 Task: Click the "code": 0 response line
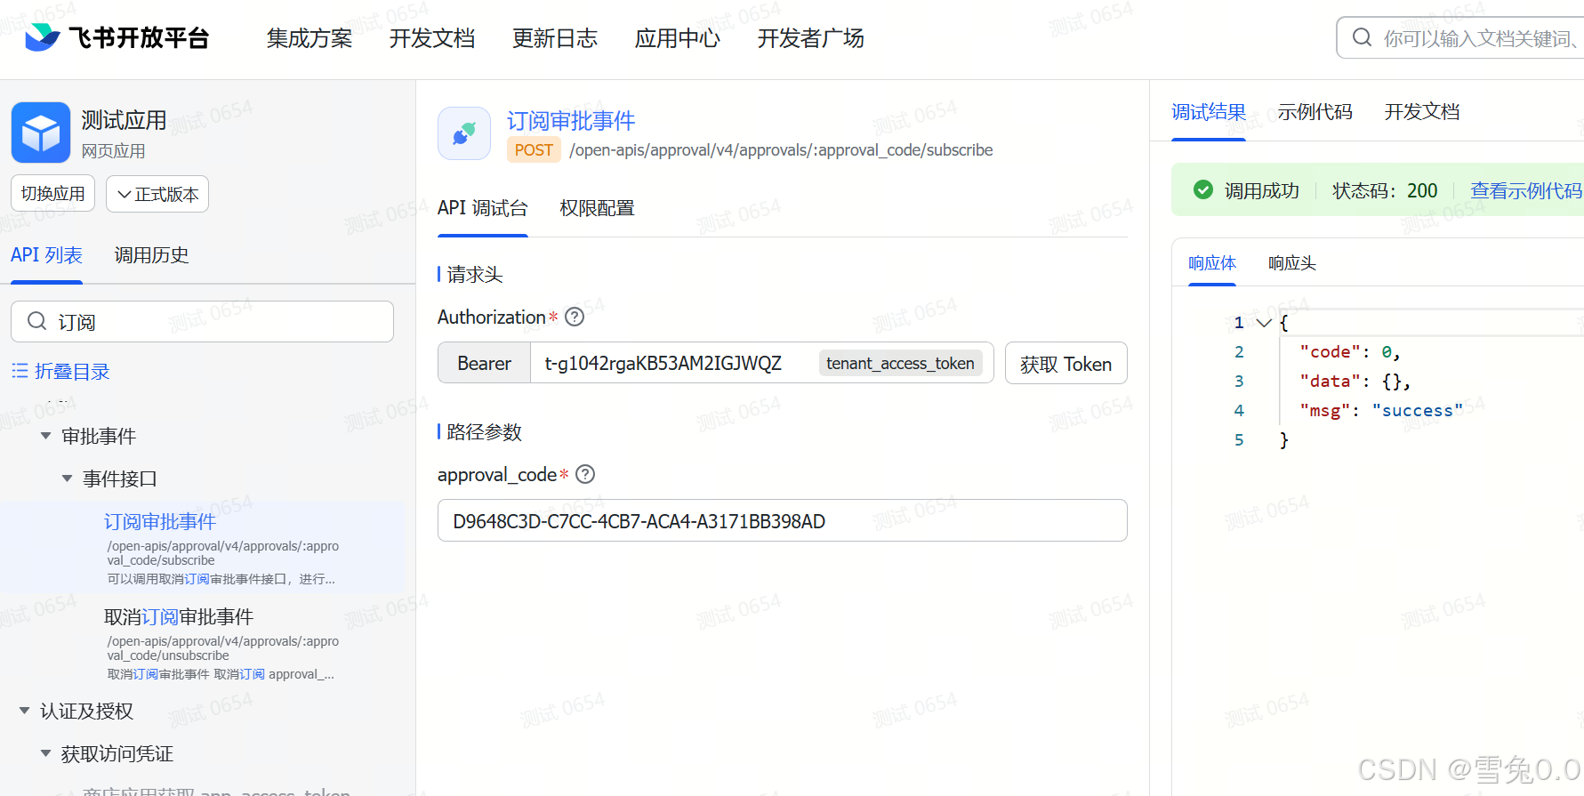[1350, 351]
